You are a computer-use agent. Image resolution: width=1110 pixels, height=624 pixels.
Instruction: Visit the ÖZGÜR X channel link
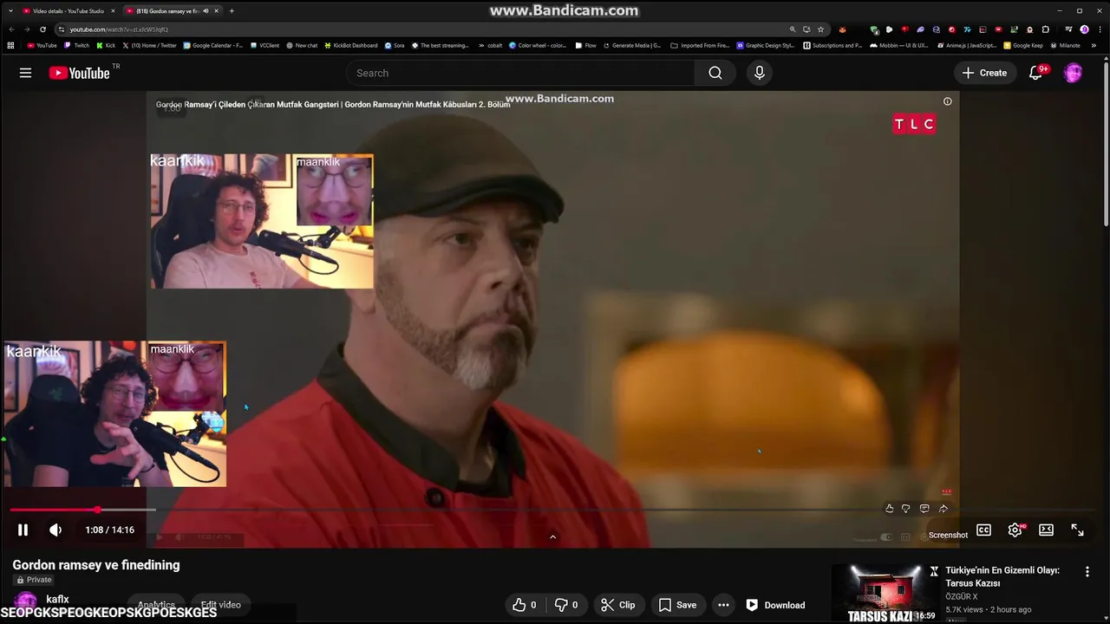pyautogui.click(x=962, y=596)
